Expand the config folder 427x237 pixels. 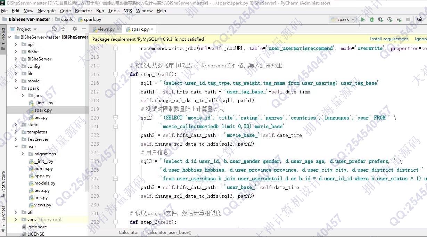(x=16, y=66)
